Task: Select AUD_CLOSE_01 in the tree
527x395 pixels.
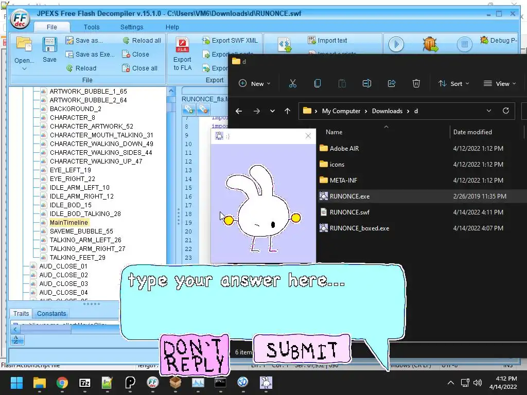Action: (x=63, y=266)
